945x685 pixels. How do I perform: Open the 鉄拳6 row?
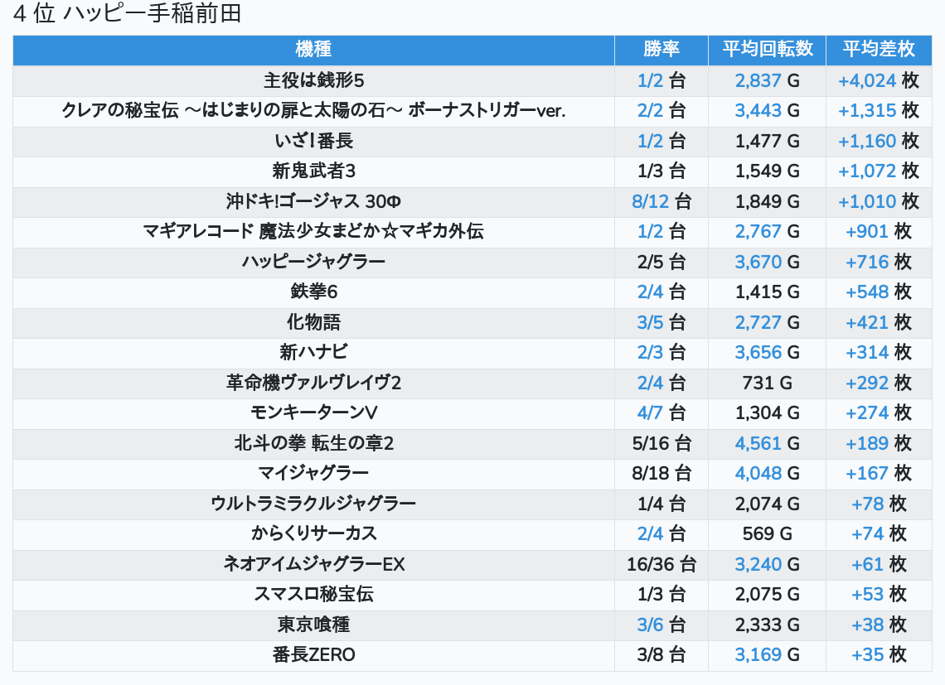click(313, 292)
